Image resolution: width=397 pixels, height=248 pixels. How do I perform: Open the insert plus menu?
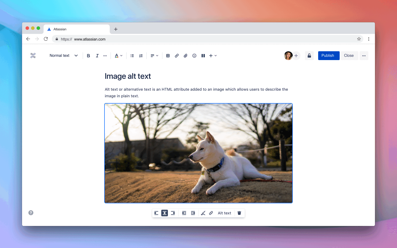[x=213, y=56]
